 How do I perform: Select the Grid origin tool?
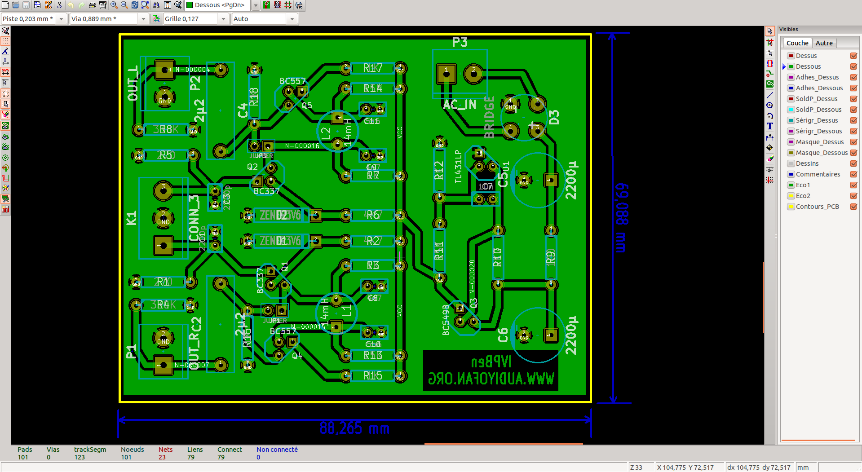[x=770, y=180]
